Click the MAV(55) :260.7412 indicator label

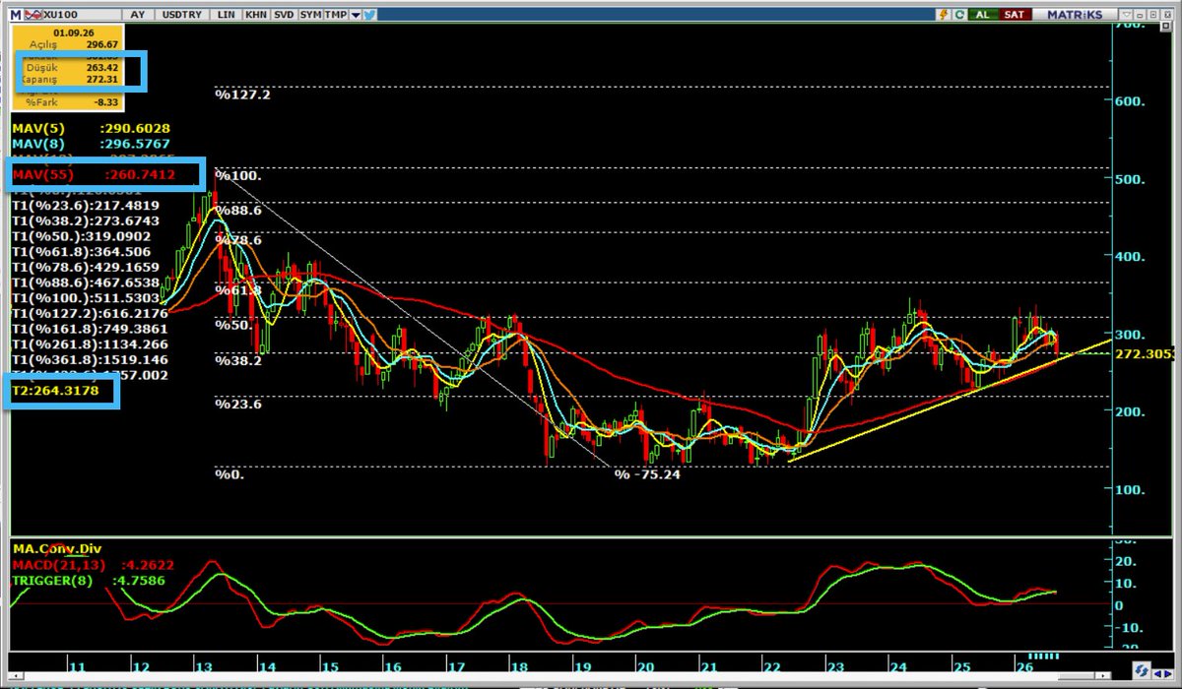[x=93, y=175]
